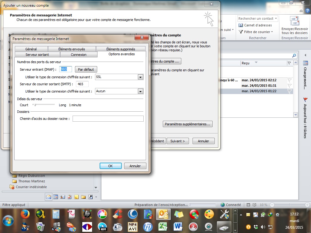
Task: Flag the message received at 01:22
Action: click(290, 91)
